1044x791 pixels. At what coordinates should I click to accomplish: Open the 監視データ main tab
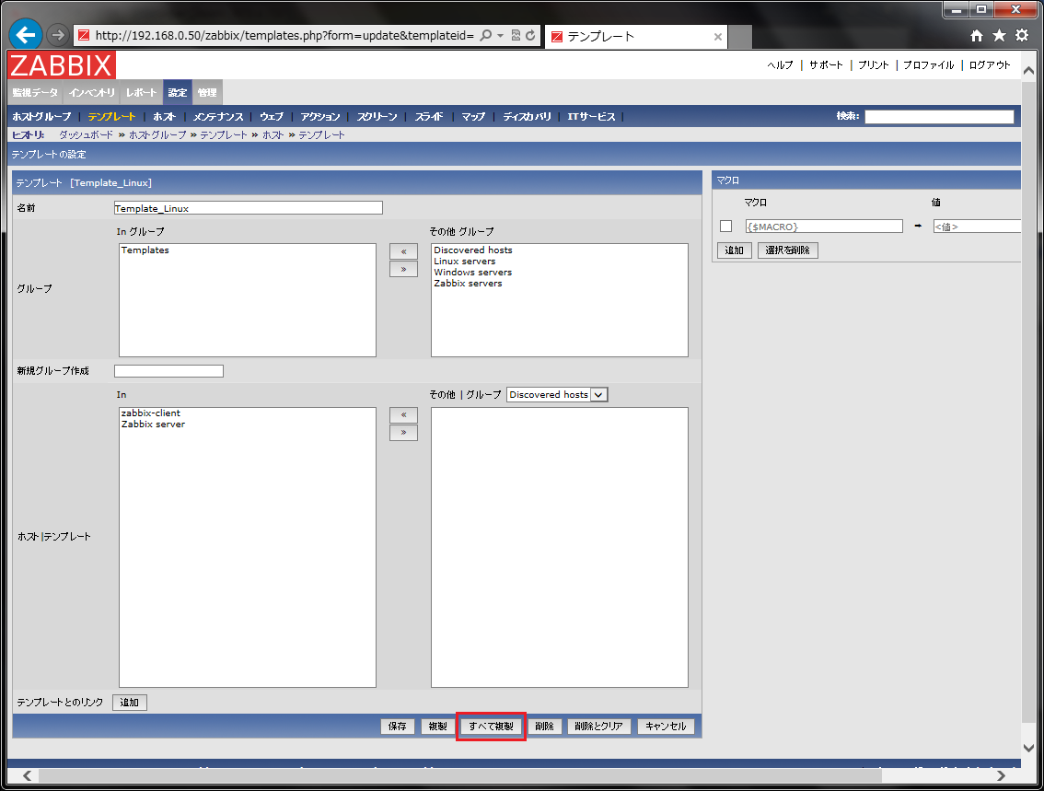pyautogui.click(x=35, y=93)
